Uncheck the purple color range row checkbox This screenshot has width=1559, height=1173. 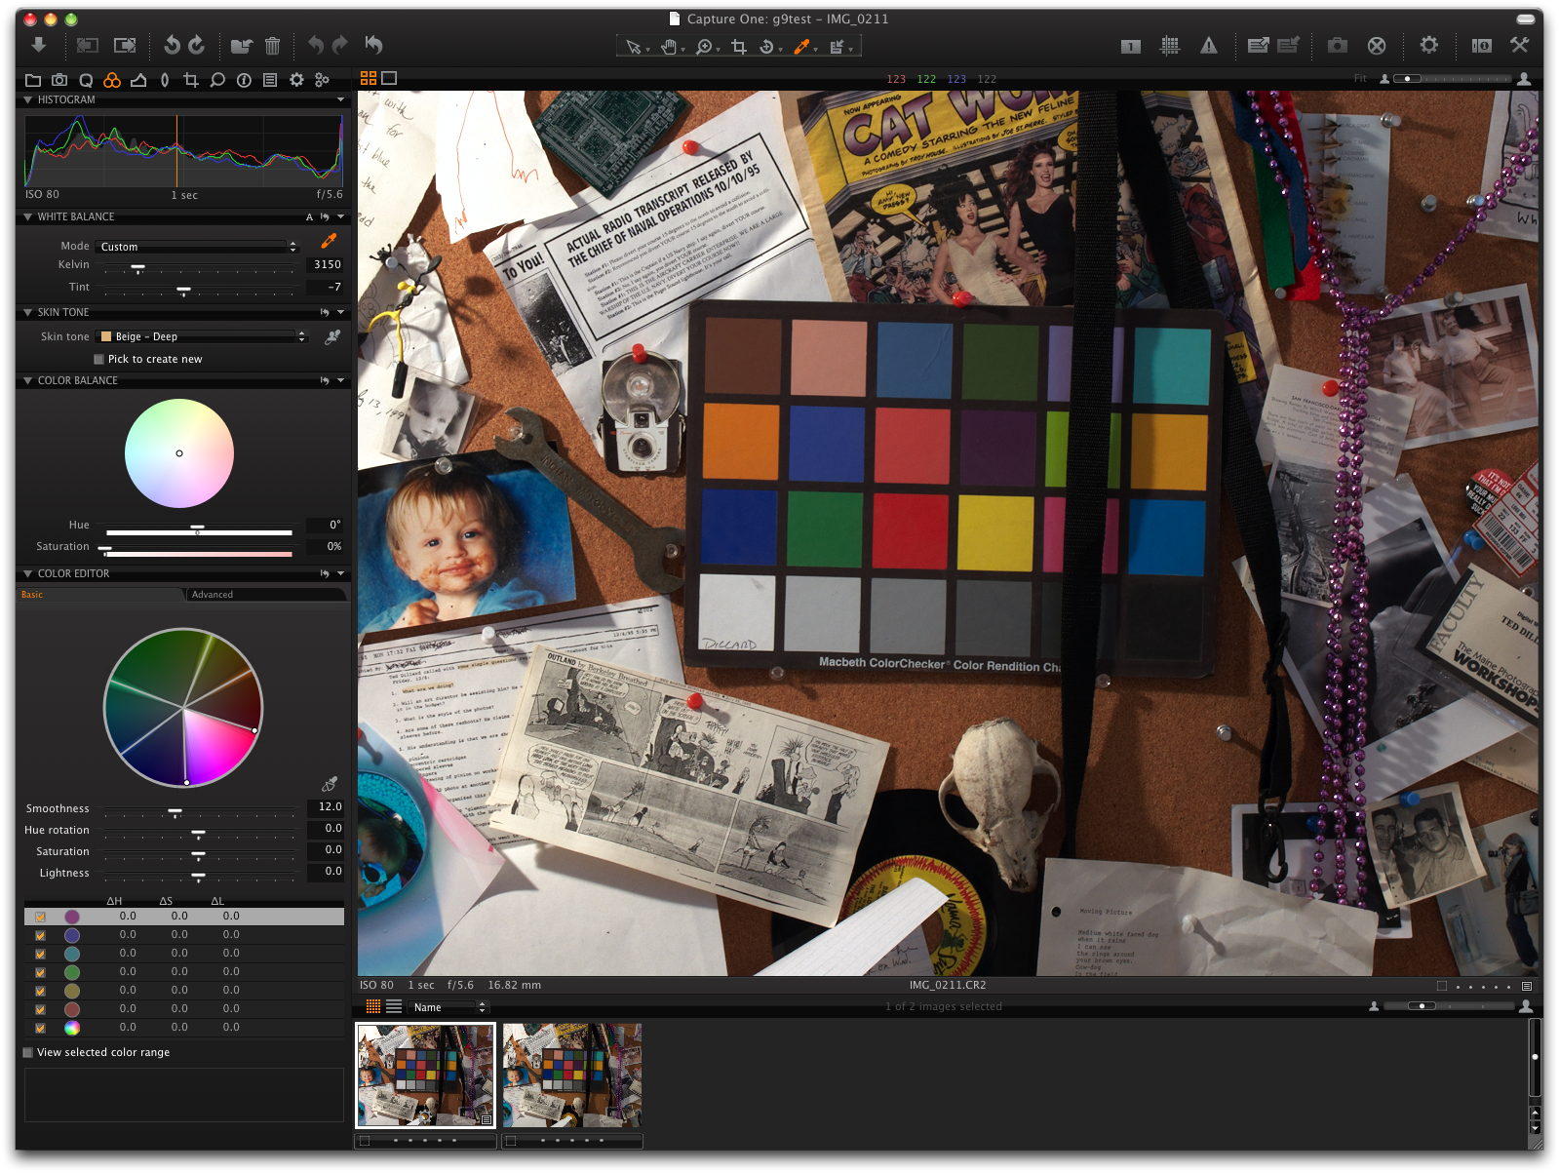40,917
